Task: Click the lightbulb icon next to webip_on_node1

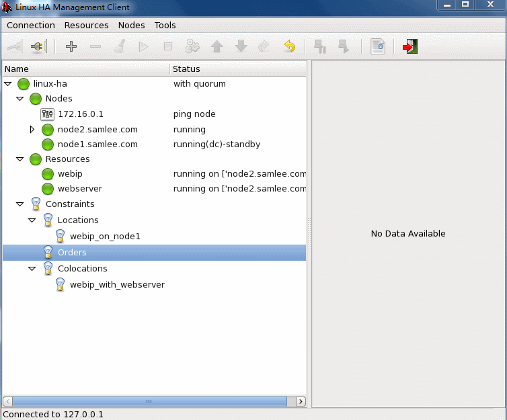Action: click(x=60, y=237)
